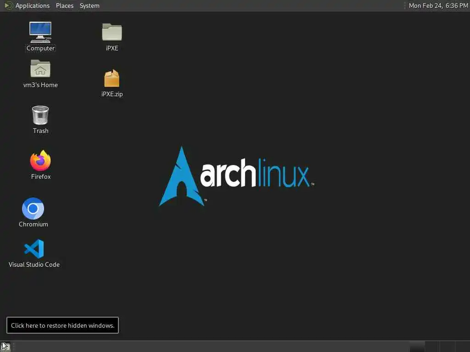Image resolution: width=470 pixels, height=352 pixels.
Task: Click the MATE logo beside Applications
Action: (x=8, y=5)
